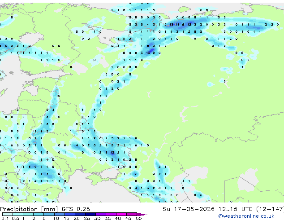
Task: Click the 'GFS 0.25' model label
Action: tap(76, 209)
